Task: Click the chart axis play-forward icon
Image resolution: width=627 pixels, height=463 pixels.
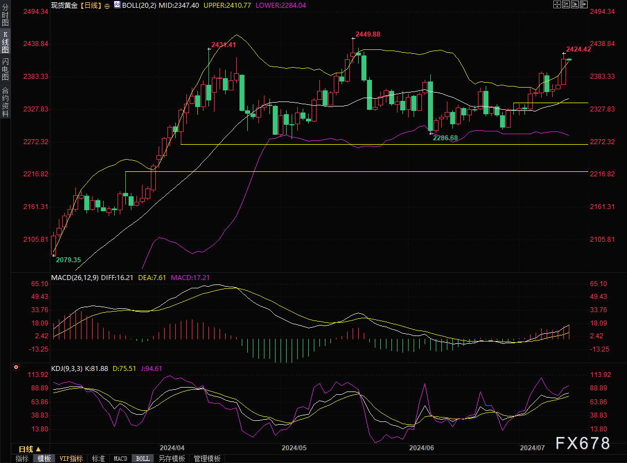Action: [575, 4]
